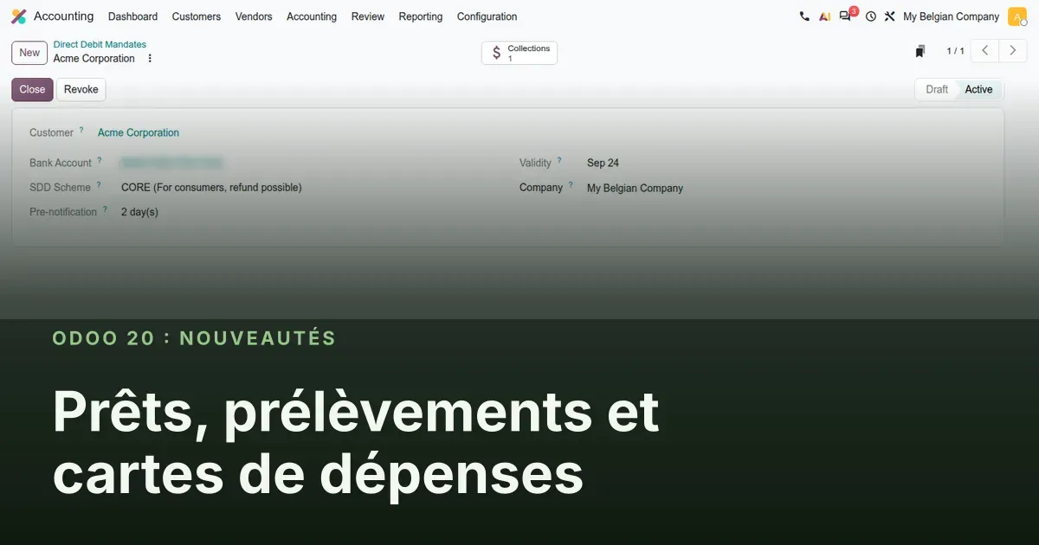
Task: Open the debug tools wrench icon
Action: 889,16
